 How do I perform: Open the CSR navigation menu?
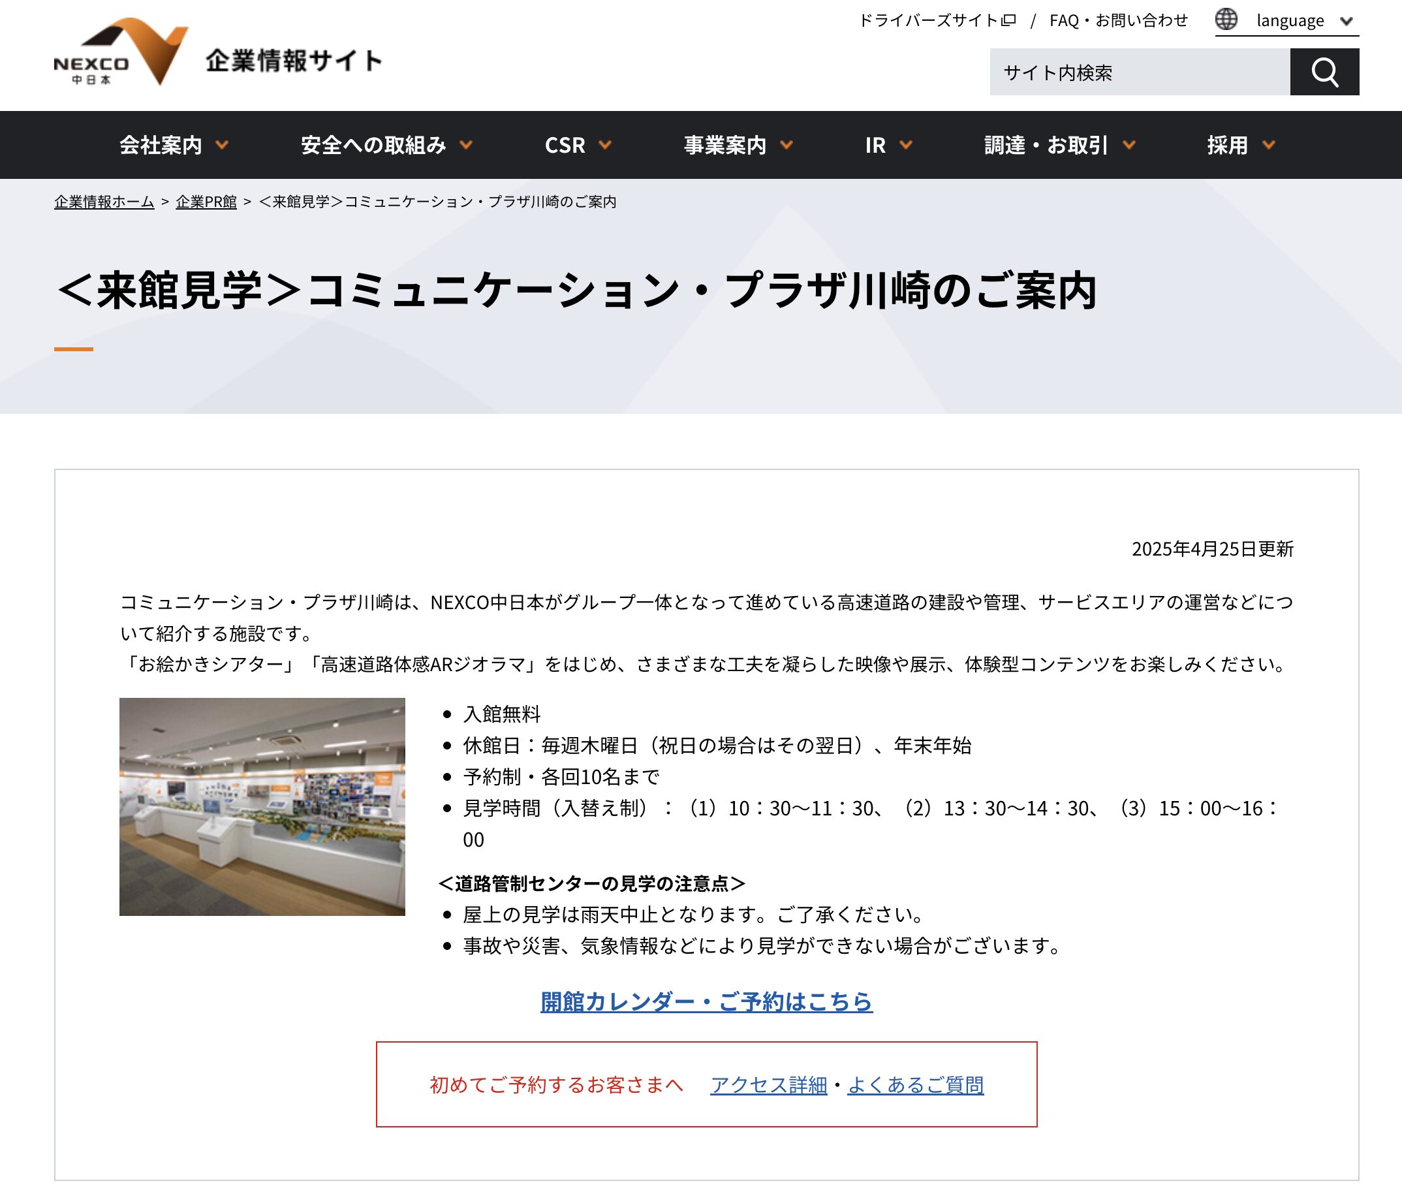[x=577, y=145]
